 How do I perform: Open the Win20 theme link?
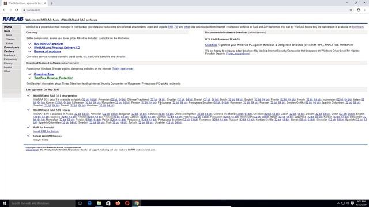click(x=41, y=140)
